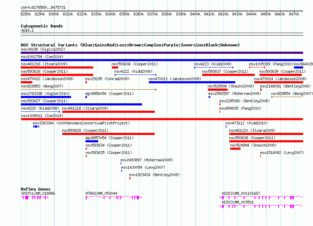313x226 pixels.
Task: Click the RefSeq Genes track title
Action: tap(36, 189)
